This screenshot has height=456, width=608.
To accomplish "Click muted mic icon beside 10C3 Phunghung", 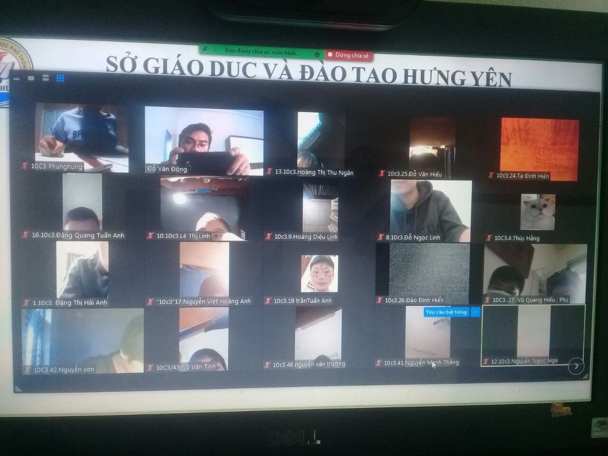I will click(x=25, y=166).
